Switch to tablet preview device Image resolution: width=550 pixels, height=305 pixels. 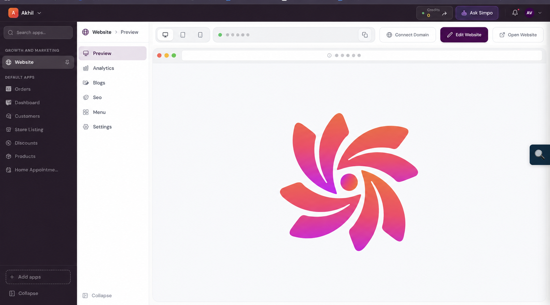[x=183, y=35]
